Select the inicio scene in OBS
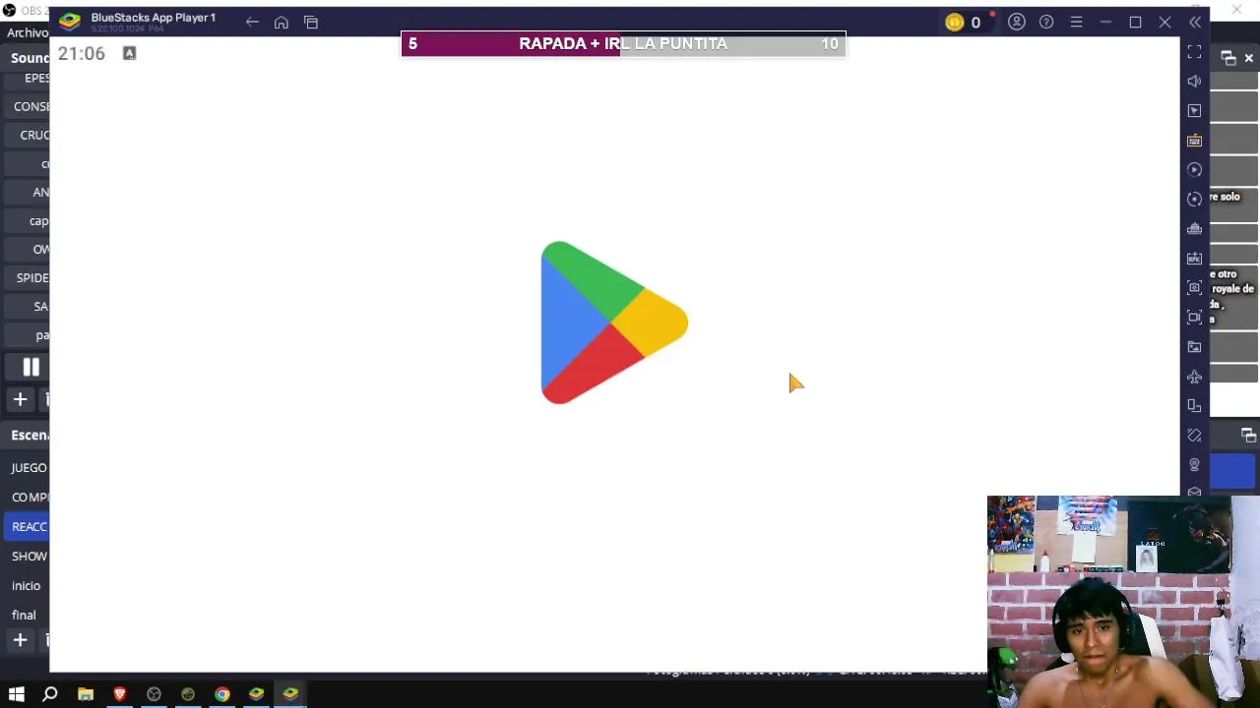The image size is (1260, 708). click(27, 586)
